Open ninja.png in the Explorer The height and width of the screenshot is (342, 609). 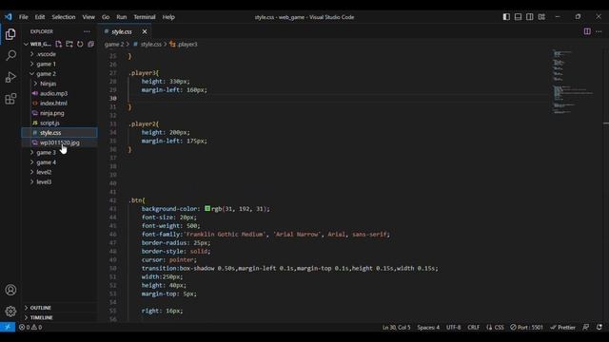coord(52,113)
